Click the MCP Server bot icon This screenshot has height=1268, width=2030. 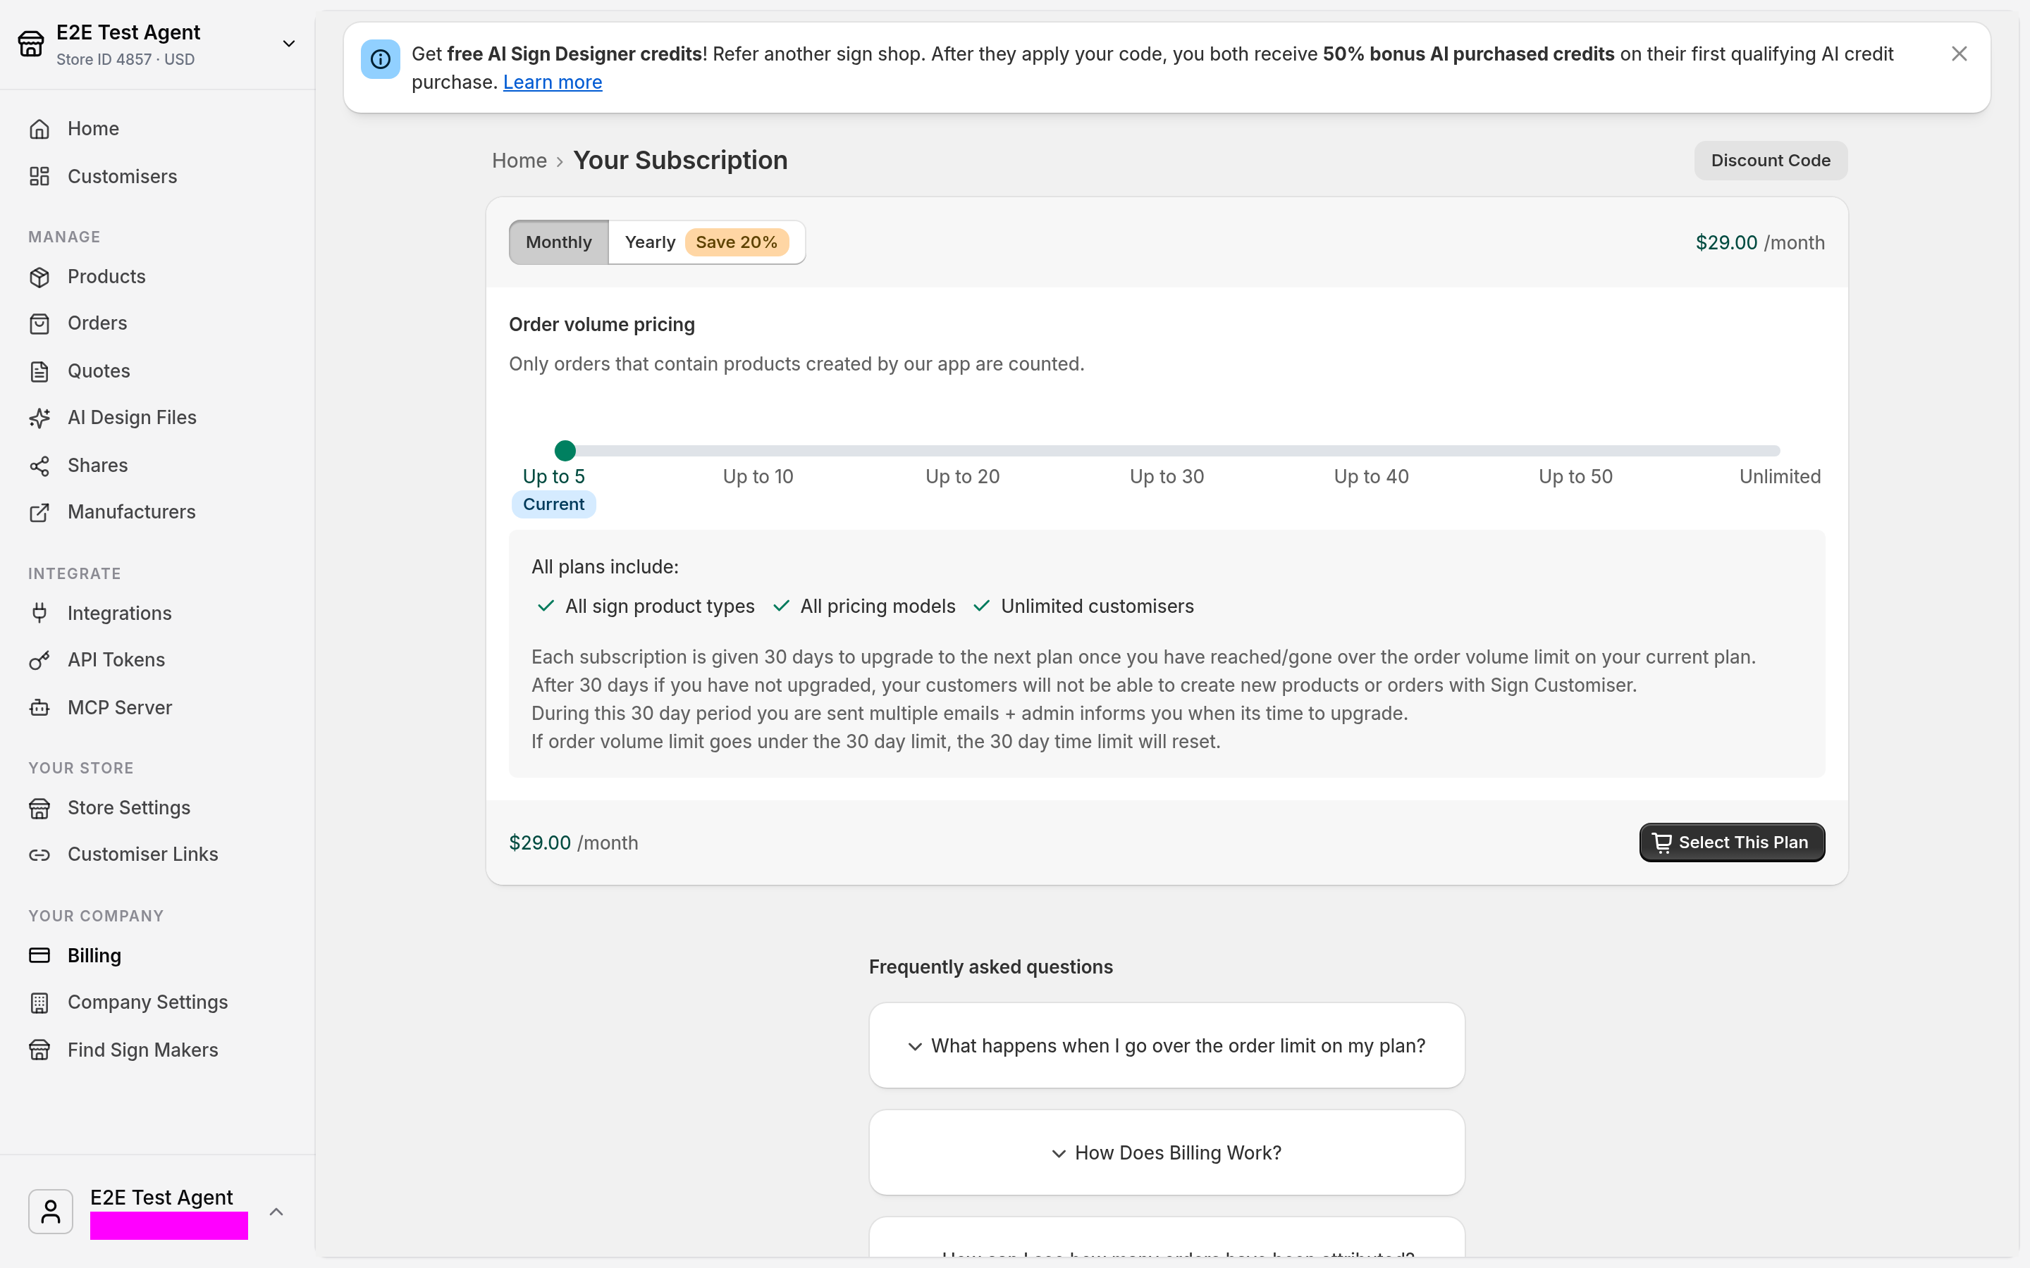[39, 708]
